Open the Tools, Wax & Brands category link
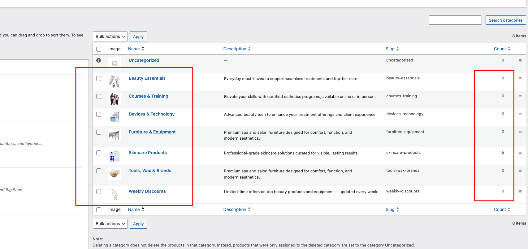The image size is (528, 249). click(150, 171)
